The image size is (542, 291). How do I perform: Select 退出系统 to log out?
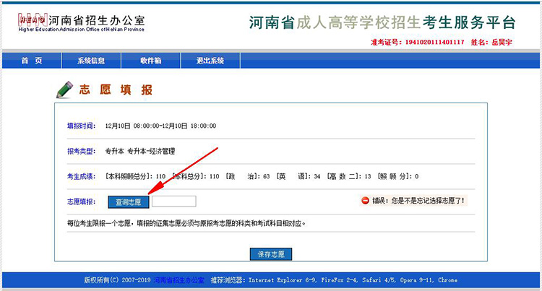210,60
